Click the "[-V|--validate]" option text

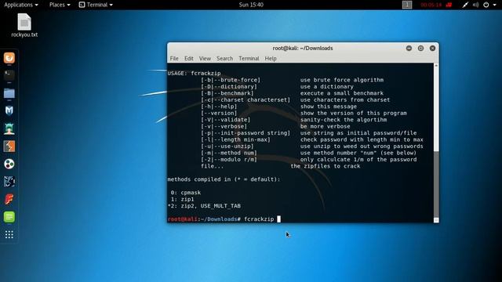(226, 120)
